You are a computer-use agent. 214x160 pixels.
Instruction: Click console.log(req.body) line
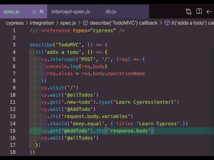pyautogui.click(x=77, y=66)
